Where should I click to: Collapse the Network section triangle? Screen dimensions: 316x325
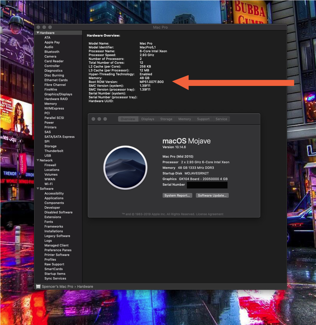(x=38, y=160)
